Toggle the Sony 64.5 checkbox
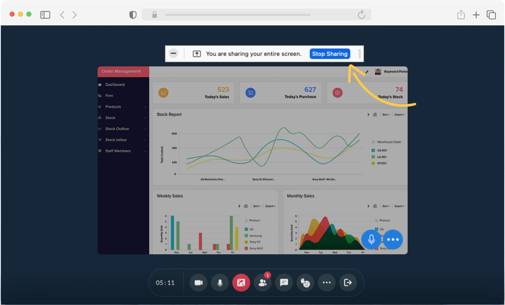The height and width of the screenshot is (305, 505). click(x=246, y=248)
